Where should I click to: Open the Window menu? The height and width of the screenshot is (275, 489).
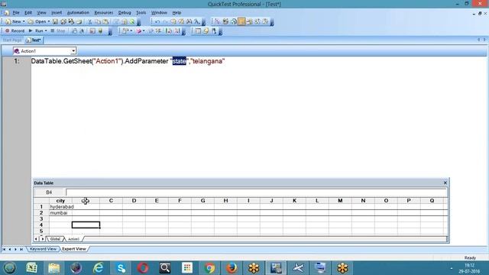(159, 13)
